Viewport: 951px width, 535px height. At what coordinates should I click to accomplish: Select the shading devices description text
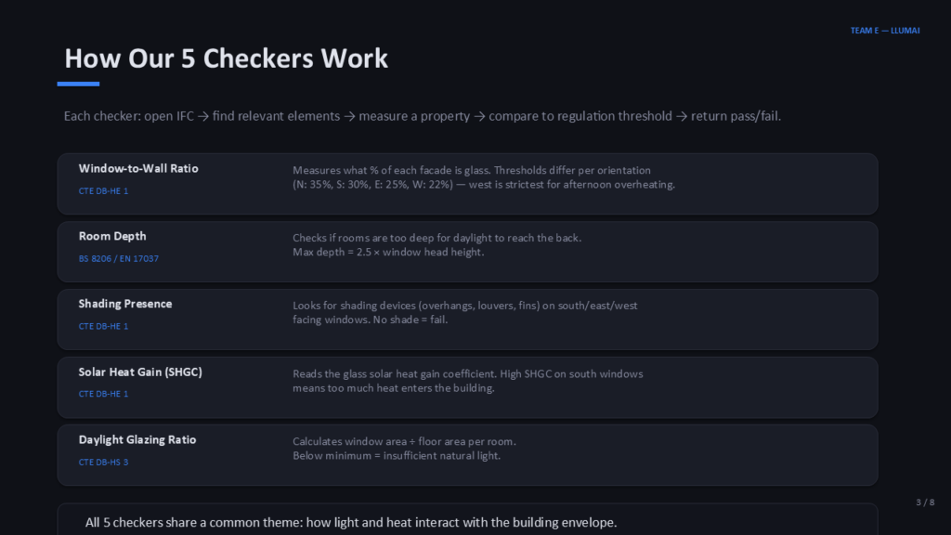464,313
